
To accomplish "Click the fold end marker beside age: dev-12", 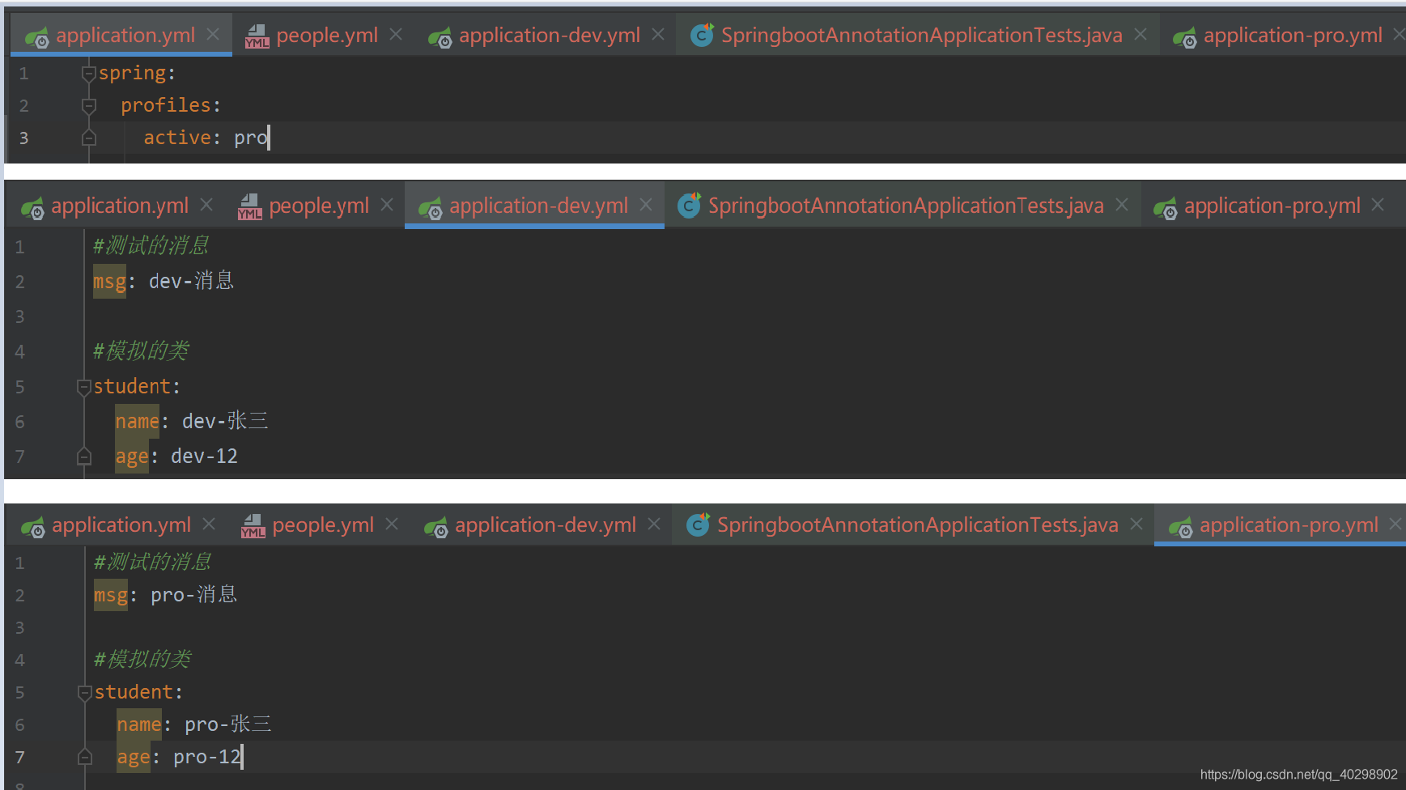I will [83, 457].
